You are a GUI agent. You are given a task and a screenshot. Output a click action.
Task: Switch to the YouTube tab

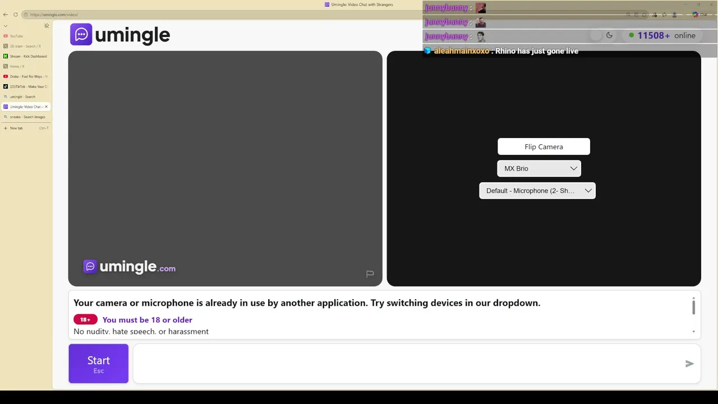26,36
